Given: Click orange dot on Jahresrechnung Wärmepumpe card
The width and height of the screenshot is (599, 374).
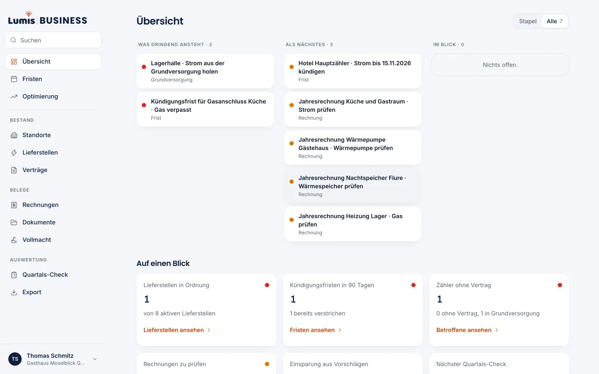Looking at the screenshot, I should (292, 143).
